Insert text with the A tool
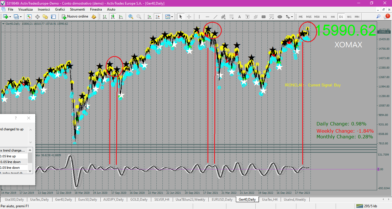 coord(239,17)
